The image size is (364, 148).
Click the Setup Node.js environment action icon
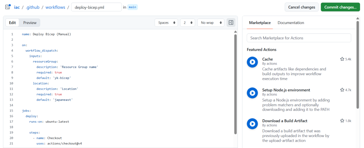(252, 93)
